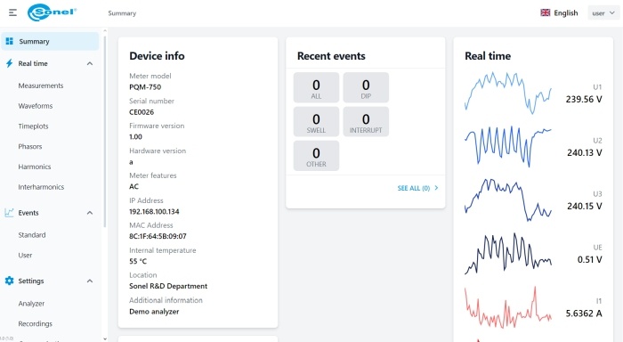The image size is (623, 342).
Task: Click the sidebar vertical scrollbar
Action: (105, 131)
